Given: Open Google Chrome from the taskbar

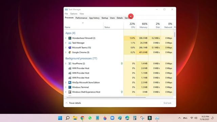Looking at the screenshot, I should point(82,118).
